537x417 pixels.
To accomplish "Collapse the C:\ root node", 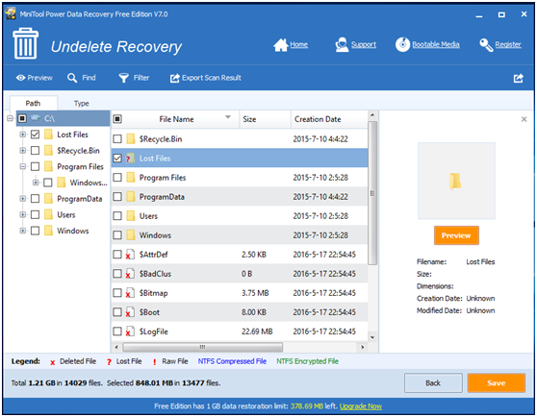I will click(10, 118).
